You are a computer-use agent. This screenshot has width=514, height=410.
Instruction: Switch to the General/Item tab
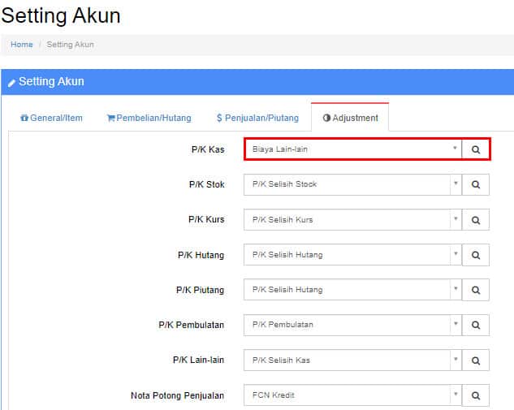click(x=51, y=118)
